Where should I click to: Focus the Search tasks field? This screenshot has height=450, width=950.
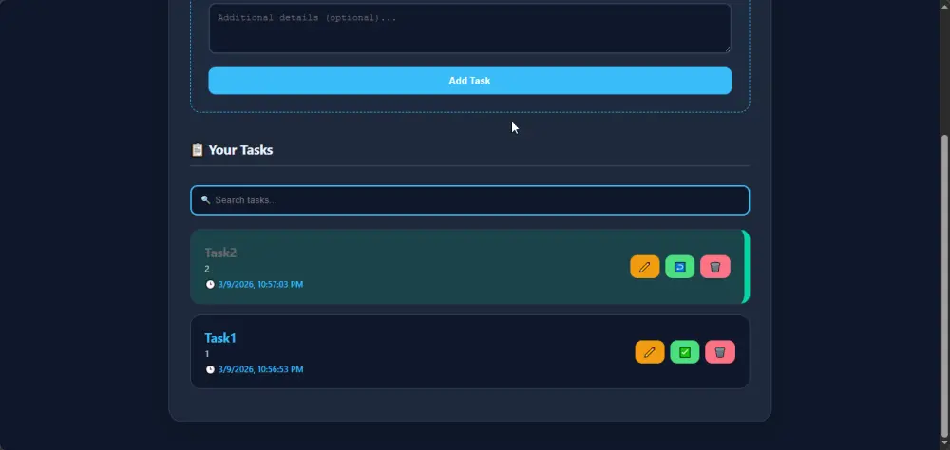(x=469, y=200)
